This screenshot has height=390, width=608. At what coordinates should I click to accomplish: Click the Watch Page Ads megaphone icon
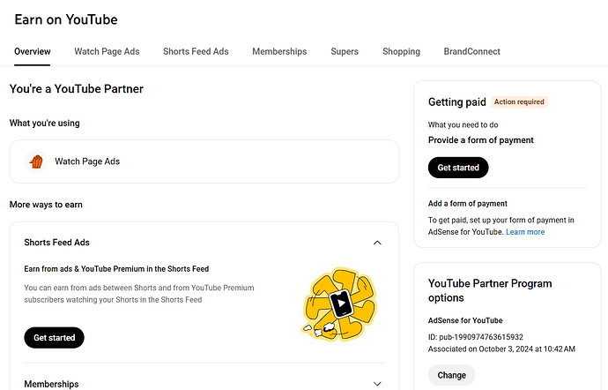pyautogui.click(x=36, y=161)
